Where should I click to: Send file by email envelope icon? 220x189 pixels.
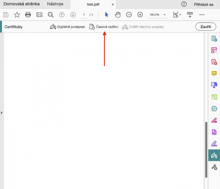point(40,15)
